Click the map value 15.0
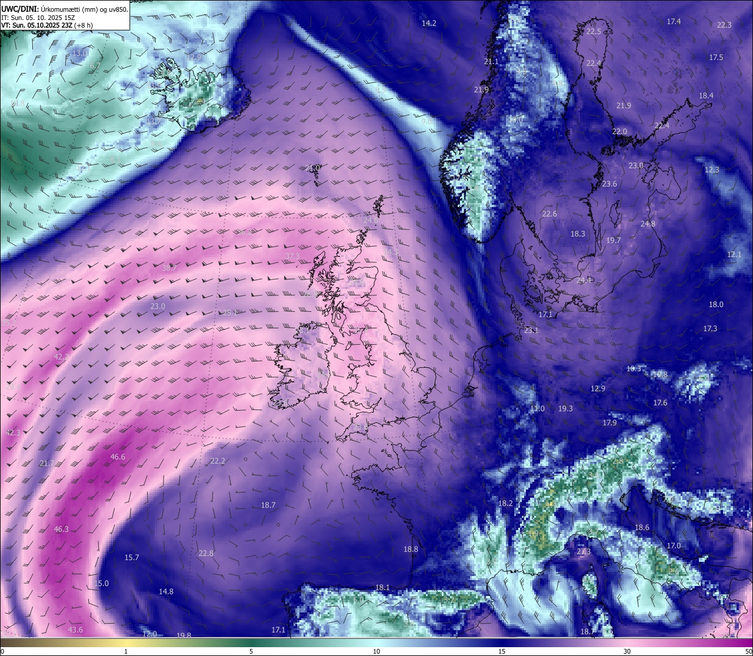The height and width of the screenshot is (656, 753). pos(101,584)
